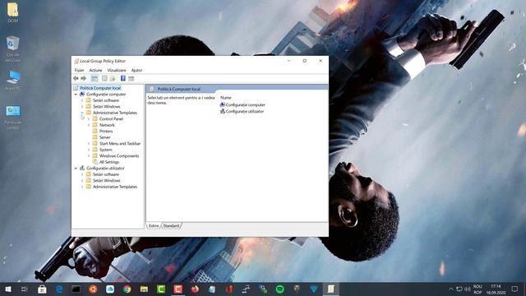
Task: Open the volume control in system tray
Action: coord(468,289)
